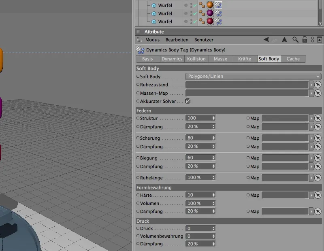This screenshot has height=251, width=324.
Task: Open the Bearbeiten menu
Action: 177,40
